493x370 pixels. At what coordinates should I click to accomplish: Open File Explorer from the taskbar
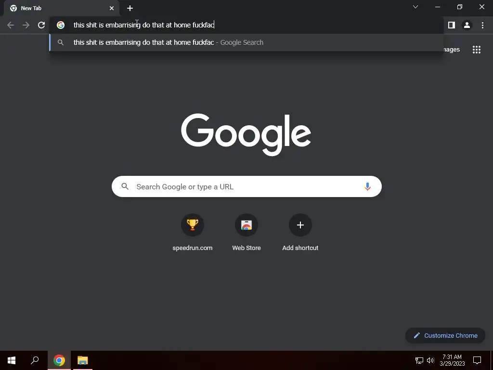coord(83,360)
